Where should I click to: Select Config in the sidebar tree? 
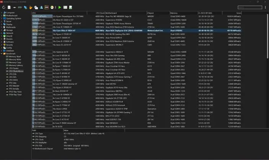[x=9, y=48]
